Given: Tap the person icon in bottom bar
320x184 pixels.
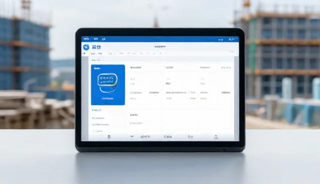Looking at the screenshot, I should 109,137.
